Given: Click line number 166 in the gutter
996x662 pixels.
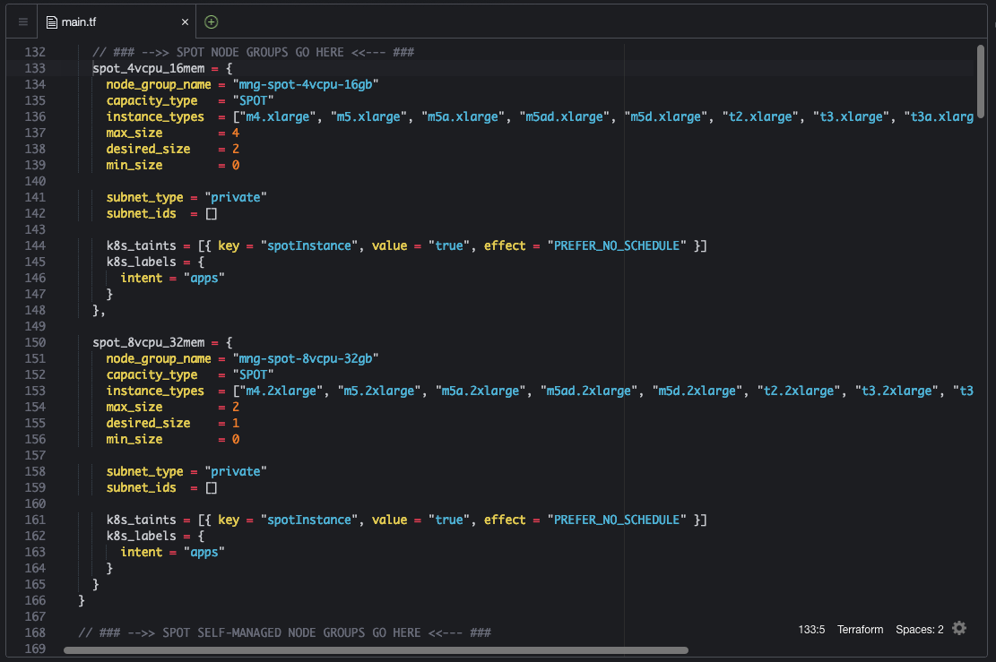Looking at the screenshot, I should pyautogui.click(x=35, y=600).
